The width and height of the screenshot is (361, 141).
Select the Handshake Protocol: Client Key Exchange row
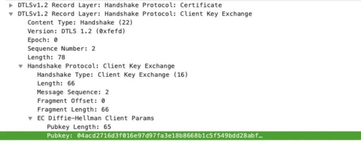[x=101, y=66]
